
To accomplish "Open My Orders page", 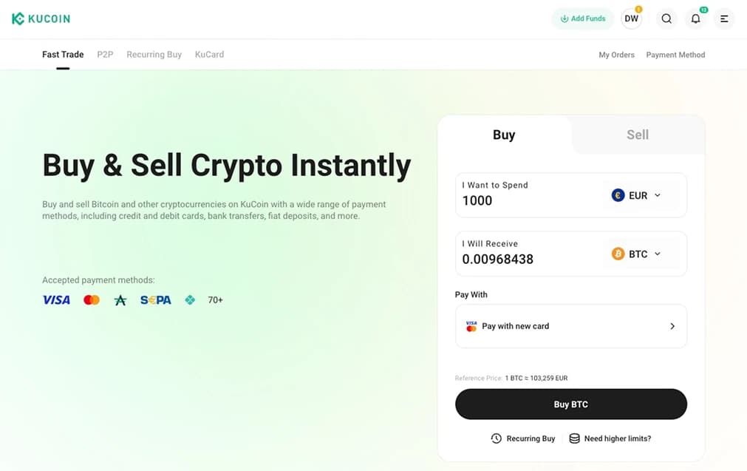I will coord(616,54).
